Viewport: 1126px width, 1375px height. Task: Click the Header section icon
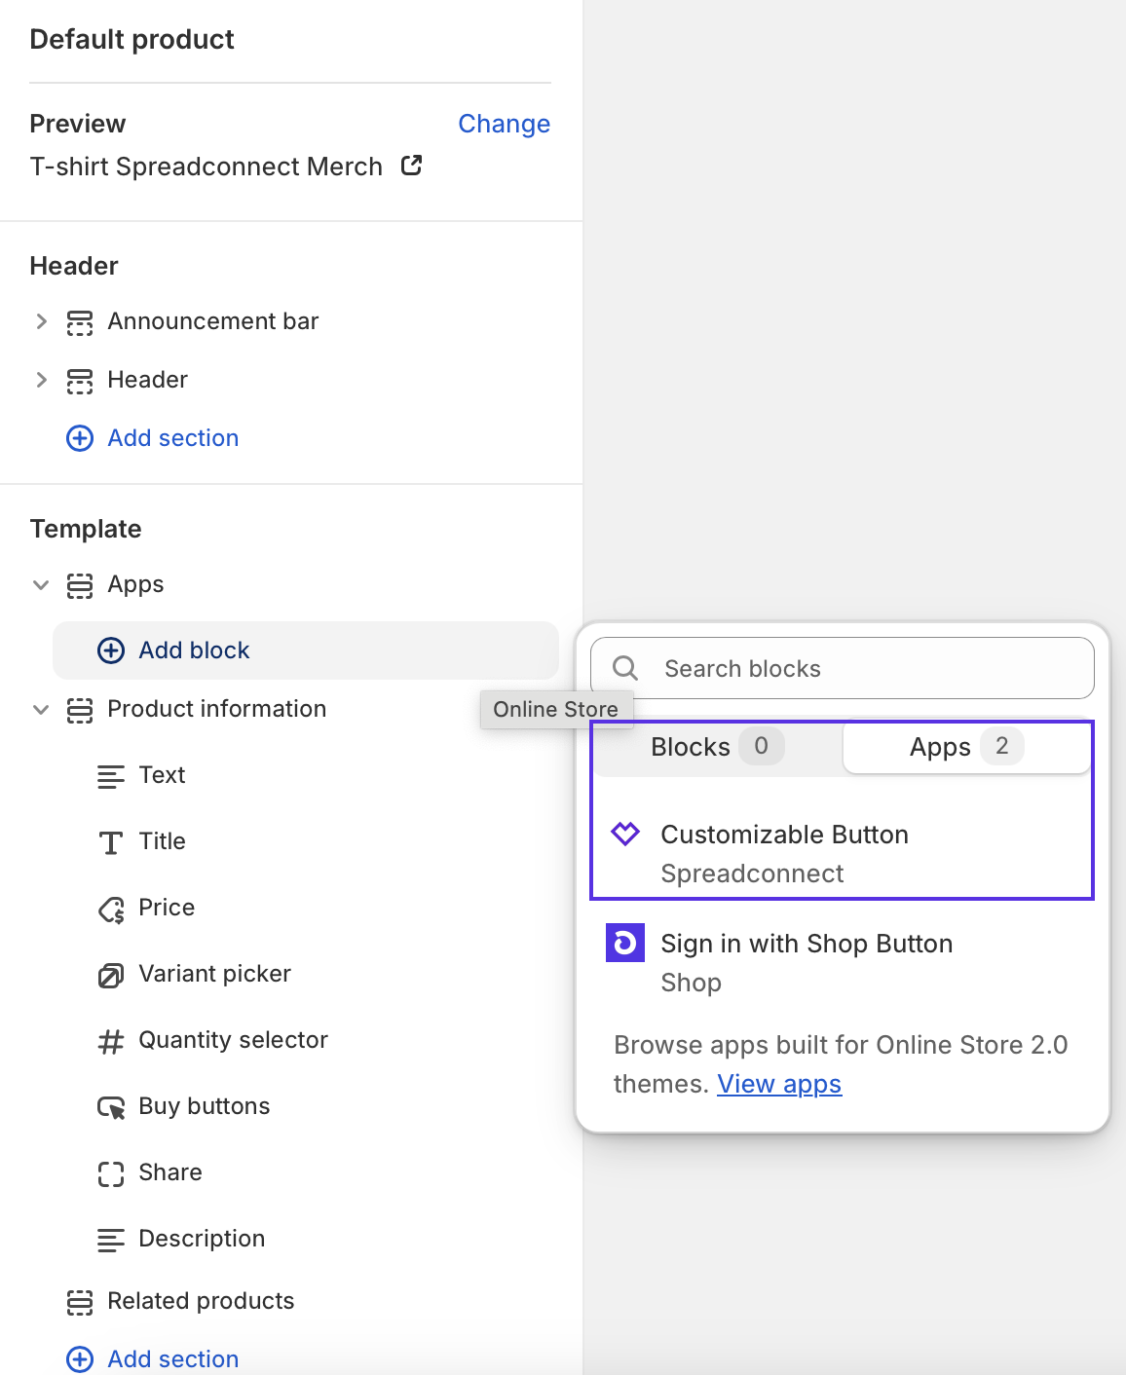coord(80,381)
